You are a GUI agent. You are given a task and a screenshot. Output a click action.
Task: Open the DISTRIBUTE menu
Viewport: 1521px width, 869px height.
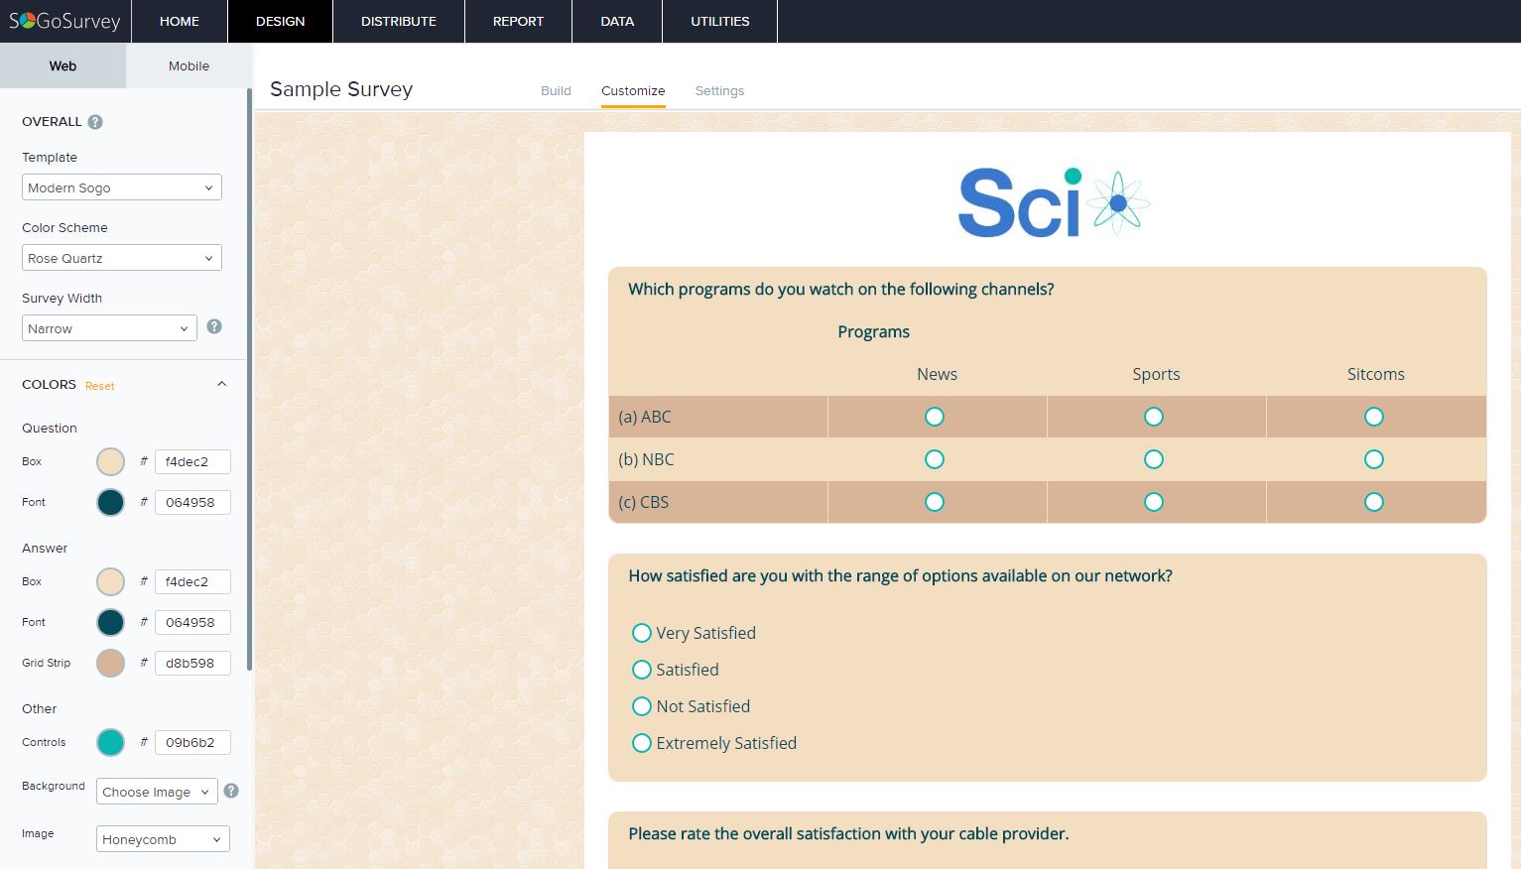pos(398,21)
